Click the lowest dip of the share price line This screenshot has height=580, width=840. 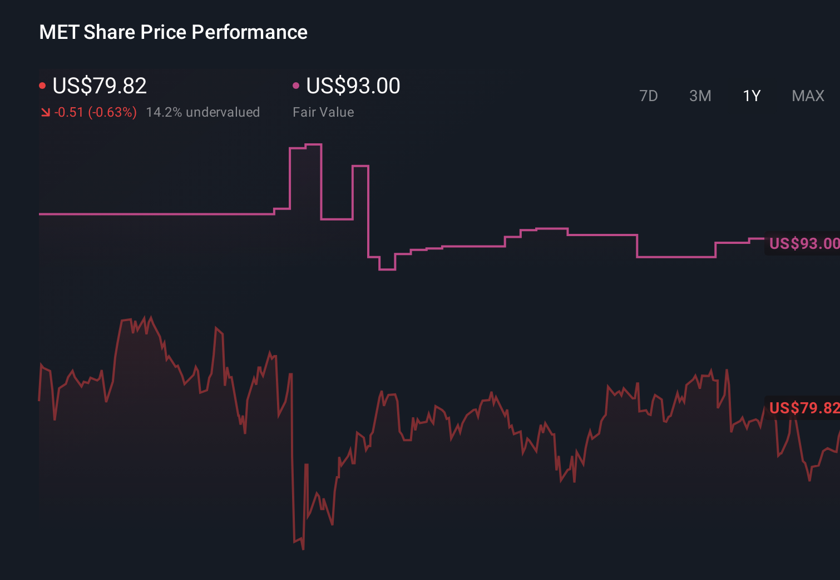[303, 548]
